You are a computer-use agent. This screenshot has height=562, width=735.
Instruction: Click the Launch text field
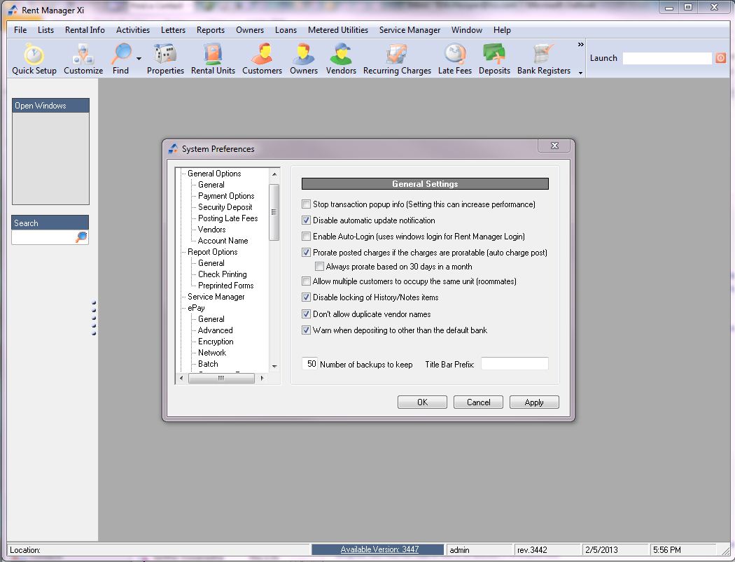point(667,58)
